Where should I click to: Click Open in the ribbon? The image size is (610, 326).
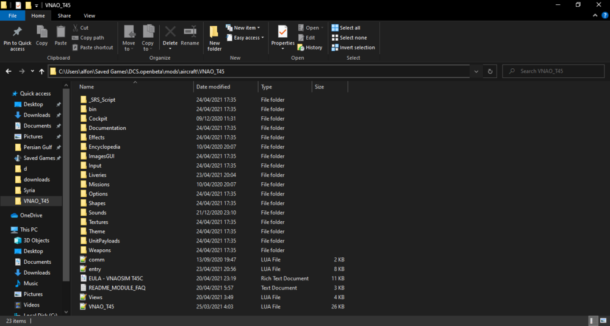coord(310,28)
